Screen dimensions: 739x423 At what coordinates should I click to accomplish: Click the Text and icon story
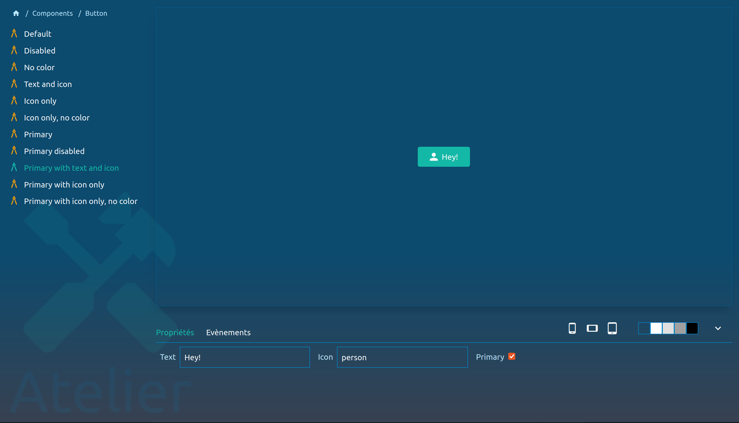click(x=48, y=84)
